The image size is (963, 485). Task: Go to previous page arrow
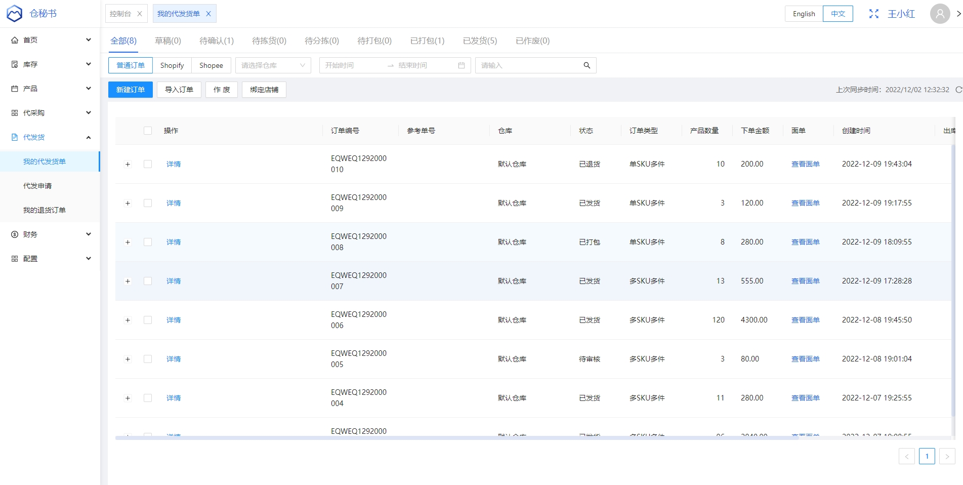(907, 456)
